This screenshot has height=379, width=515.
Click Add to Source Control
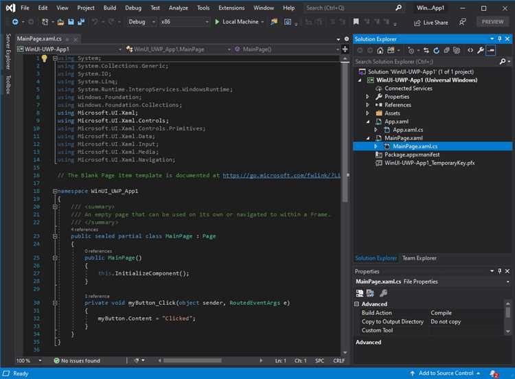(x=445, y=374)
